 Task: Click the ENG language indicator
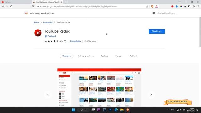[173, 110]
